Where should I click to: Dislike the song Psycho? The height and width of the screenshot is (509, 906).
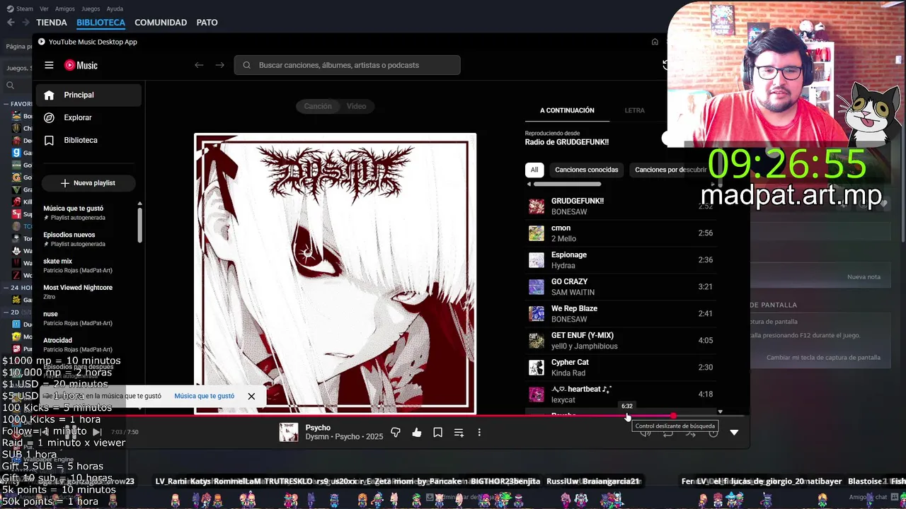[x=396, y=433]
